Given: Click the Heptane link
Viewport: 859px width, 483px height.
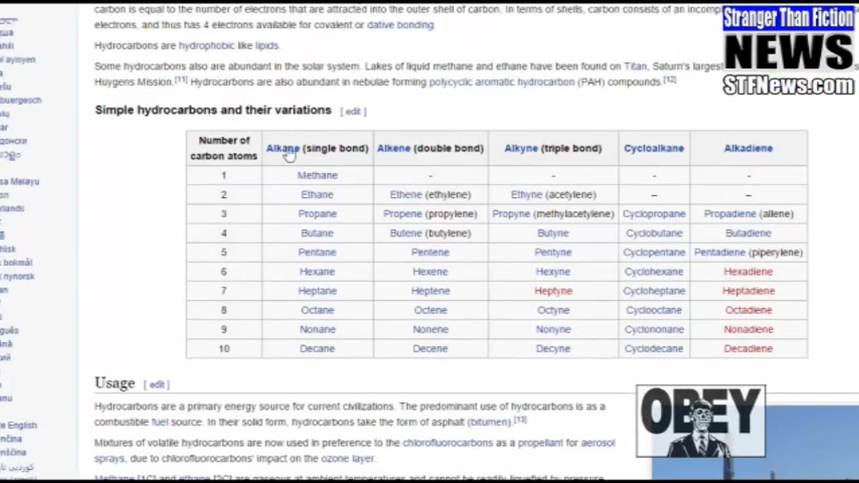Looking at the screenshot, I should [x=317, y=291].
